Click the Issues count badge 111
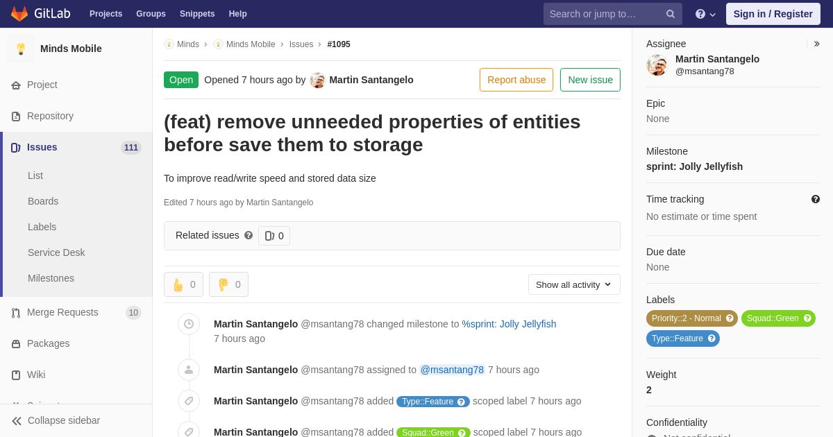Image resolution: width=833 pixels, height=437 pixels. click(131, 148)
